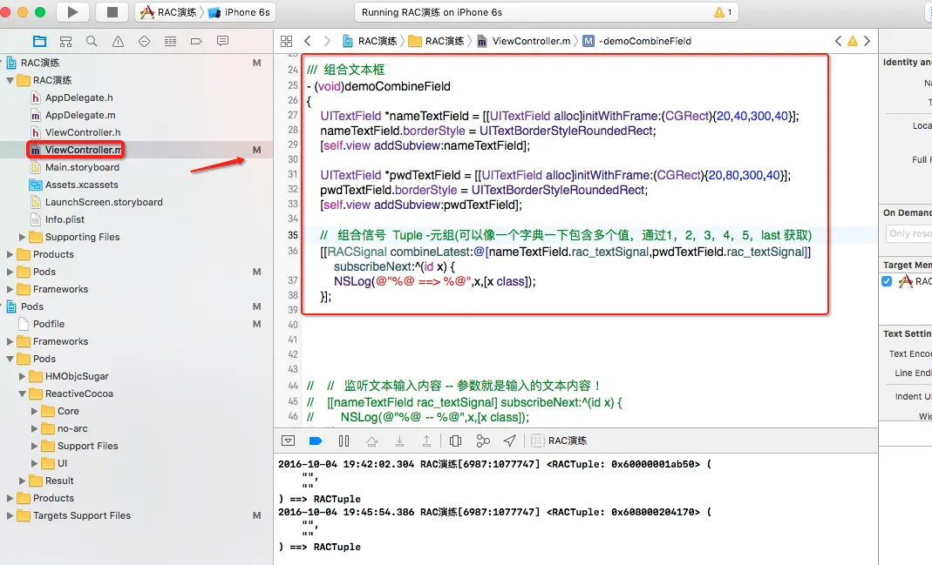Select ViewController.h in the navigator
Screen dimensions: 932x565
point(83,132)
